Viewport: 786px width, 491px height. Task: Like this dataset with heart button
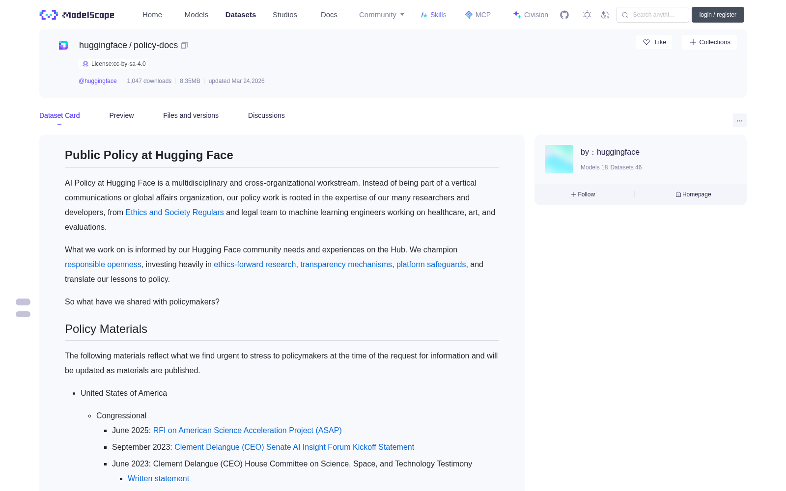pos(654,42)
